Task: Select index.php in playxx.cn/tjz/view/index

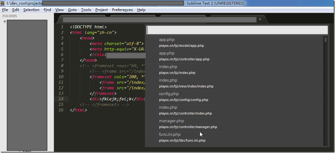Action: [235, 83]
